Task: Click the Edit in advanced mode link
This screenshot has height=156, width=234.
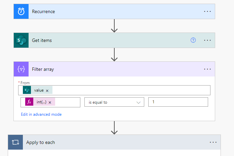Action: [41, 114]
